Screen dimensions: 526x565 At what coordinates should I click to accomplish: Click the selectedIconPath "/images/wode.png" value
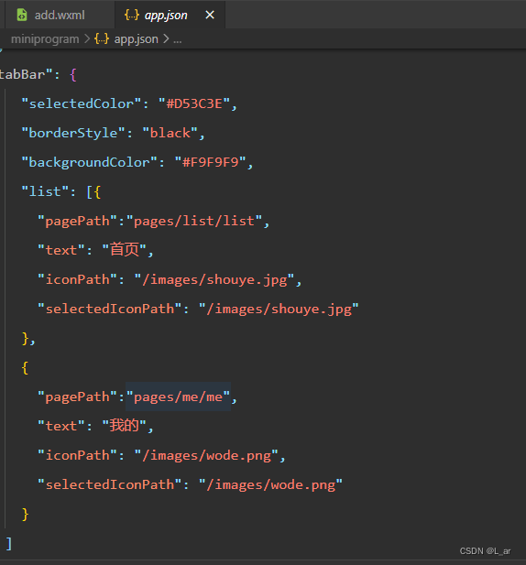[x=270, y=484]
